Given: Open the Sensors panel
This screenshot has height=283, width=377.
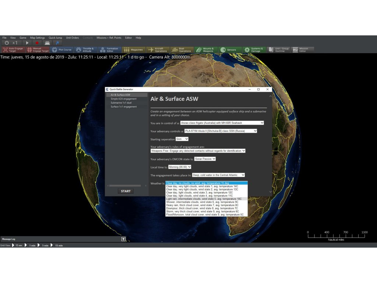Looking at the screenshot, I should pyautogui.click(x=230, y=50).
